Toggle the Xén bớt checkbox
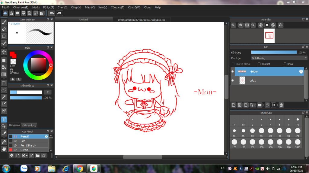 pyautogui.click(x=259, y=64)
